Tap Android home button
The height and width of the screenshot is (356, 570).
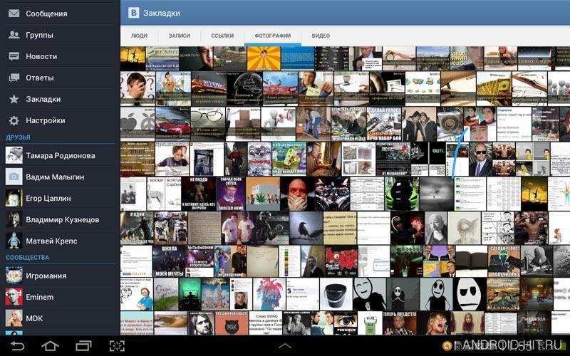(x=50, y=346)
